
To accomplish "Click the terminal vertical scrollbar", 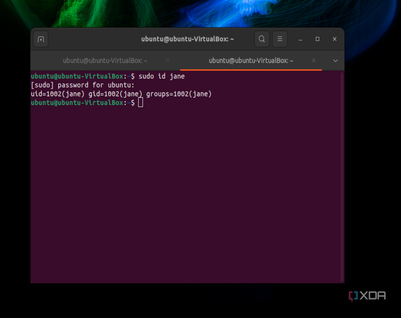I will (x=342, y=177).
